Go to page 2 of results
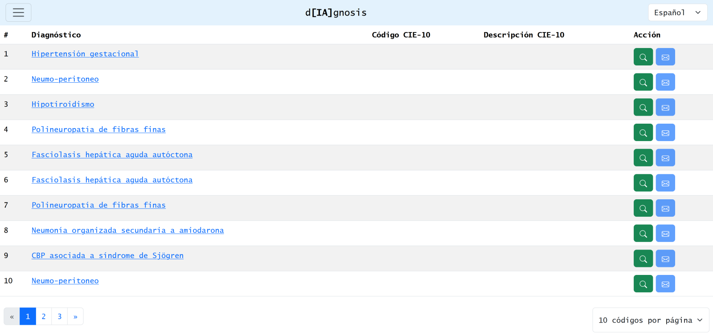Image resolution: width=713 pixels, height=335 pixels. [x=44, y=316]
